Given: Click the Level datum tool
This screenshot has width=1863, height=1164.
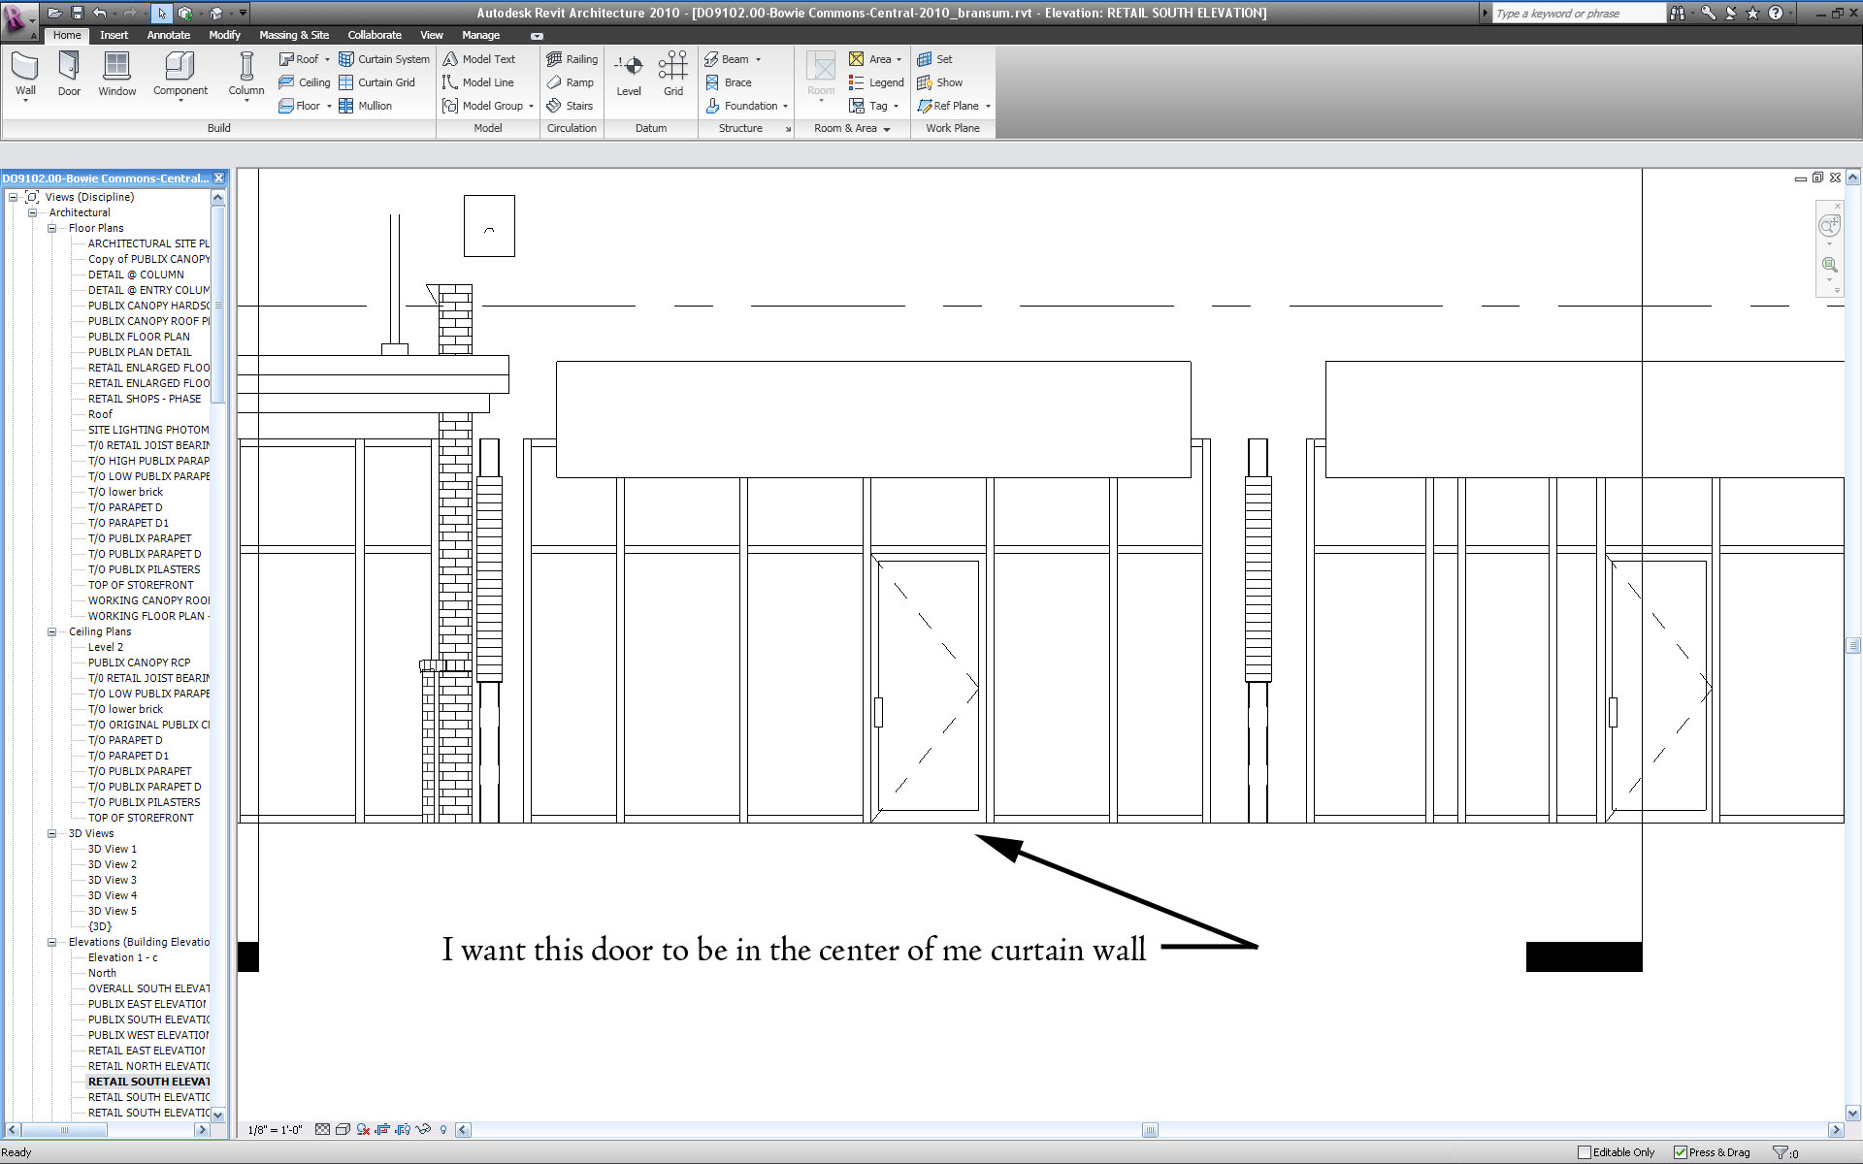Looking at the screenshot, I should (x=629, y=74).
